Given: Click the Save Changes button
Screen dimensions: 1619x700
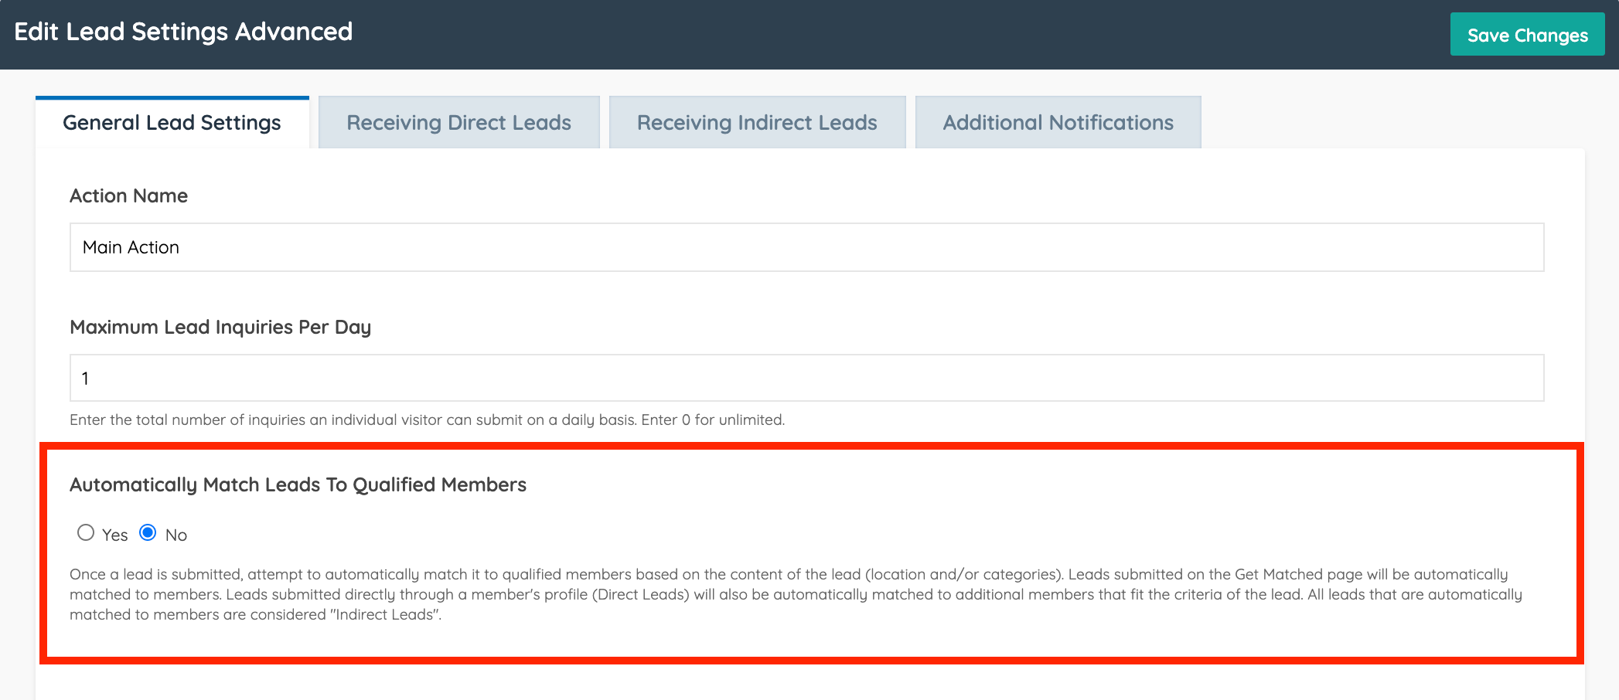Looking at the screenshot, I should coord(1527,35).
